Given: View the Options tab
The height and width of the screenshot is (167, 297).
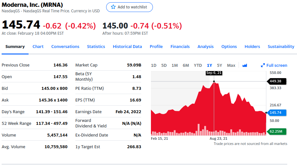Looking at the screenshot, I should [229, 46].
